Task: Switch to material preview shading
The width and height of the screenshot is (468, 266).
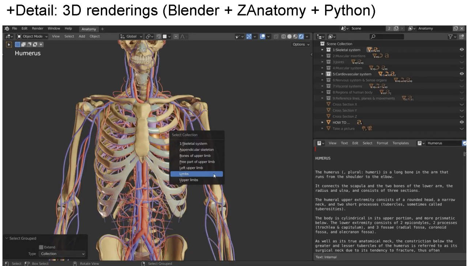Action: tap(295, 36)
